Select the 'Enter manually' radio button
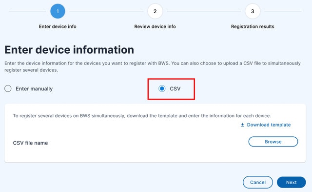Image resolution: width=312 pixels, height=192 pixels. tap(8, 88)
